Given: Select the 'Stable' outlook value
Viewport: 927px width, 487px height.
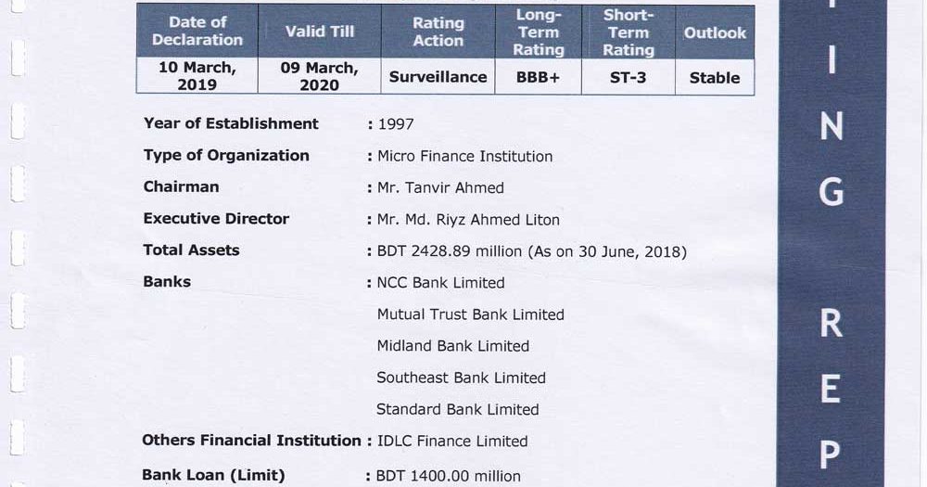Looking at the screenshot, I should coord(715,78).
